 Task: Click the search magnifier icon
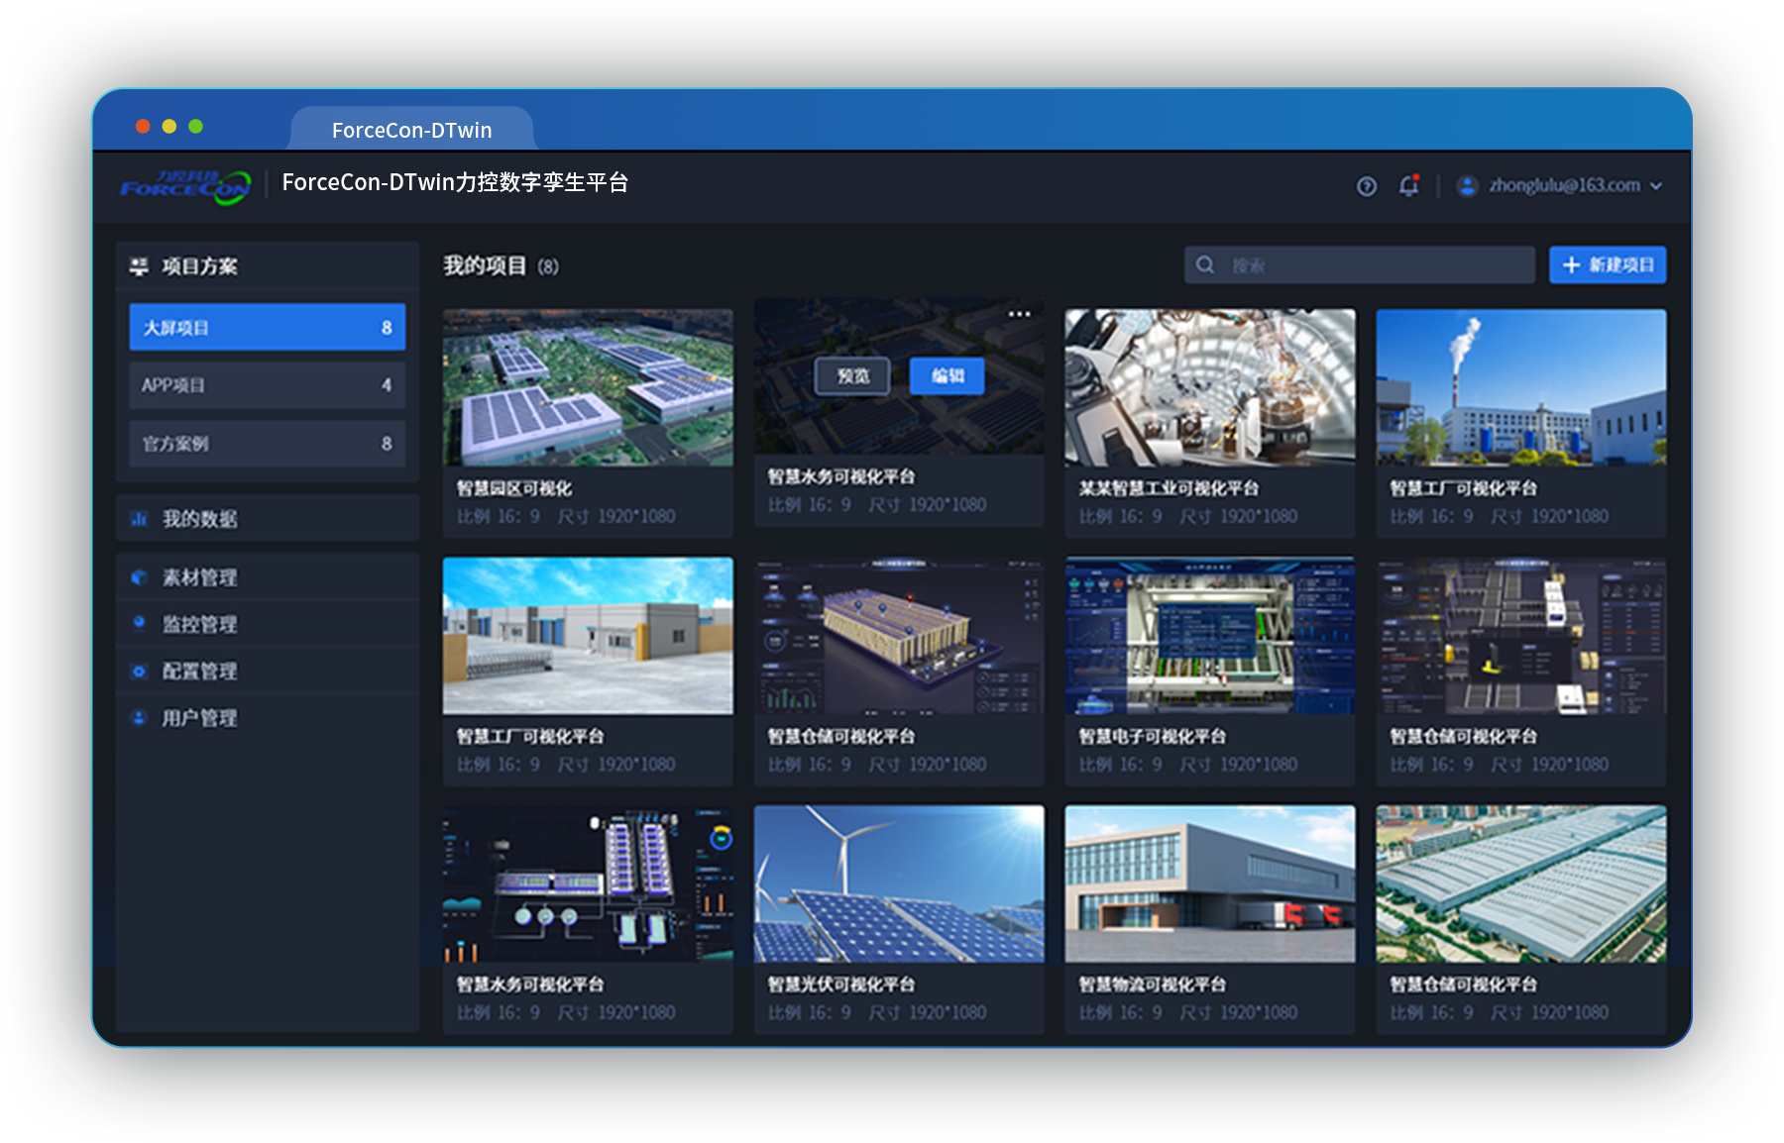point(1205,265)
